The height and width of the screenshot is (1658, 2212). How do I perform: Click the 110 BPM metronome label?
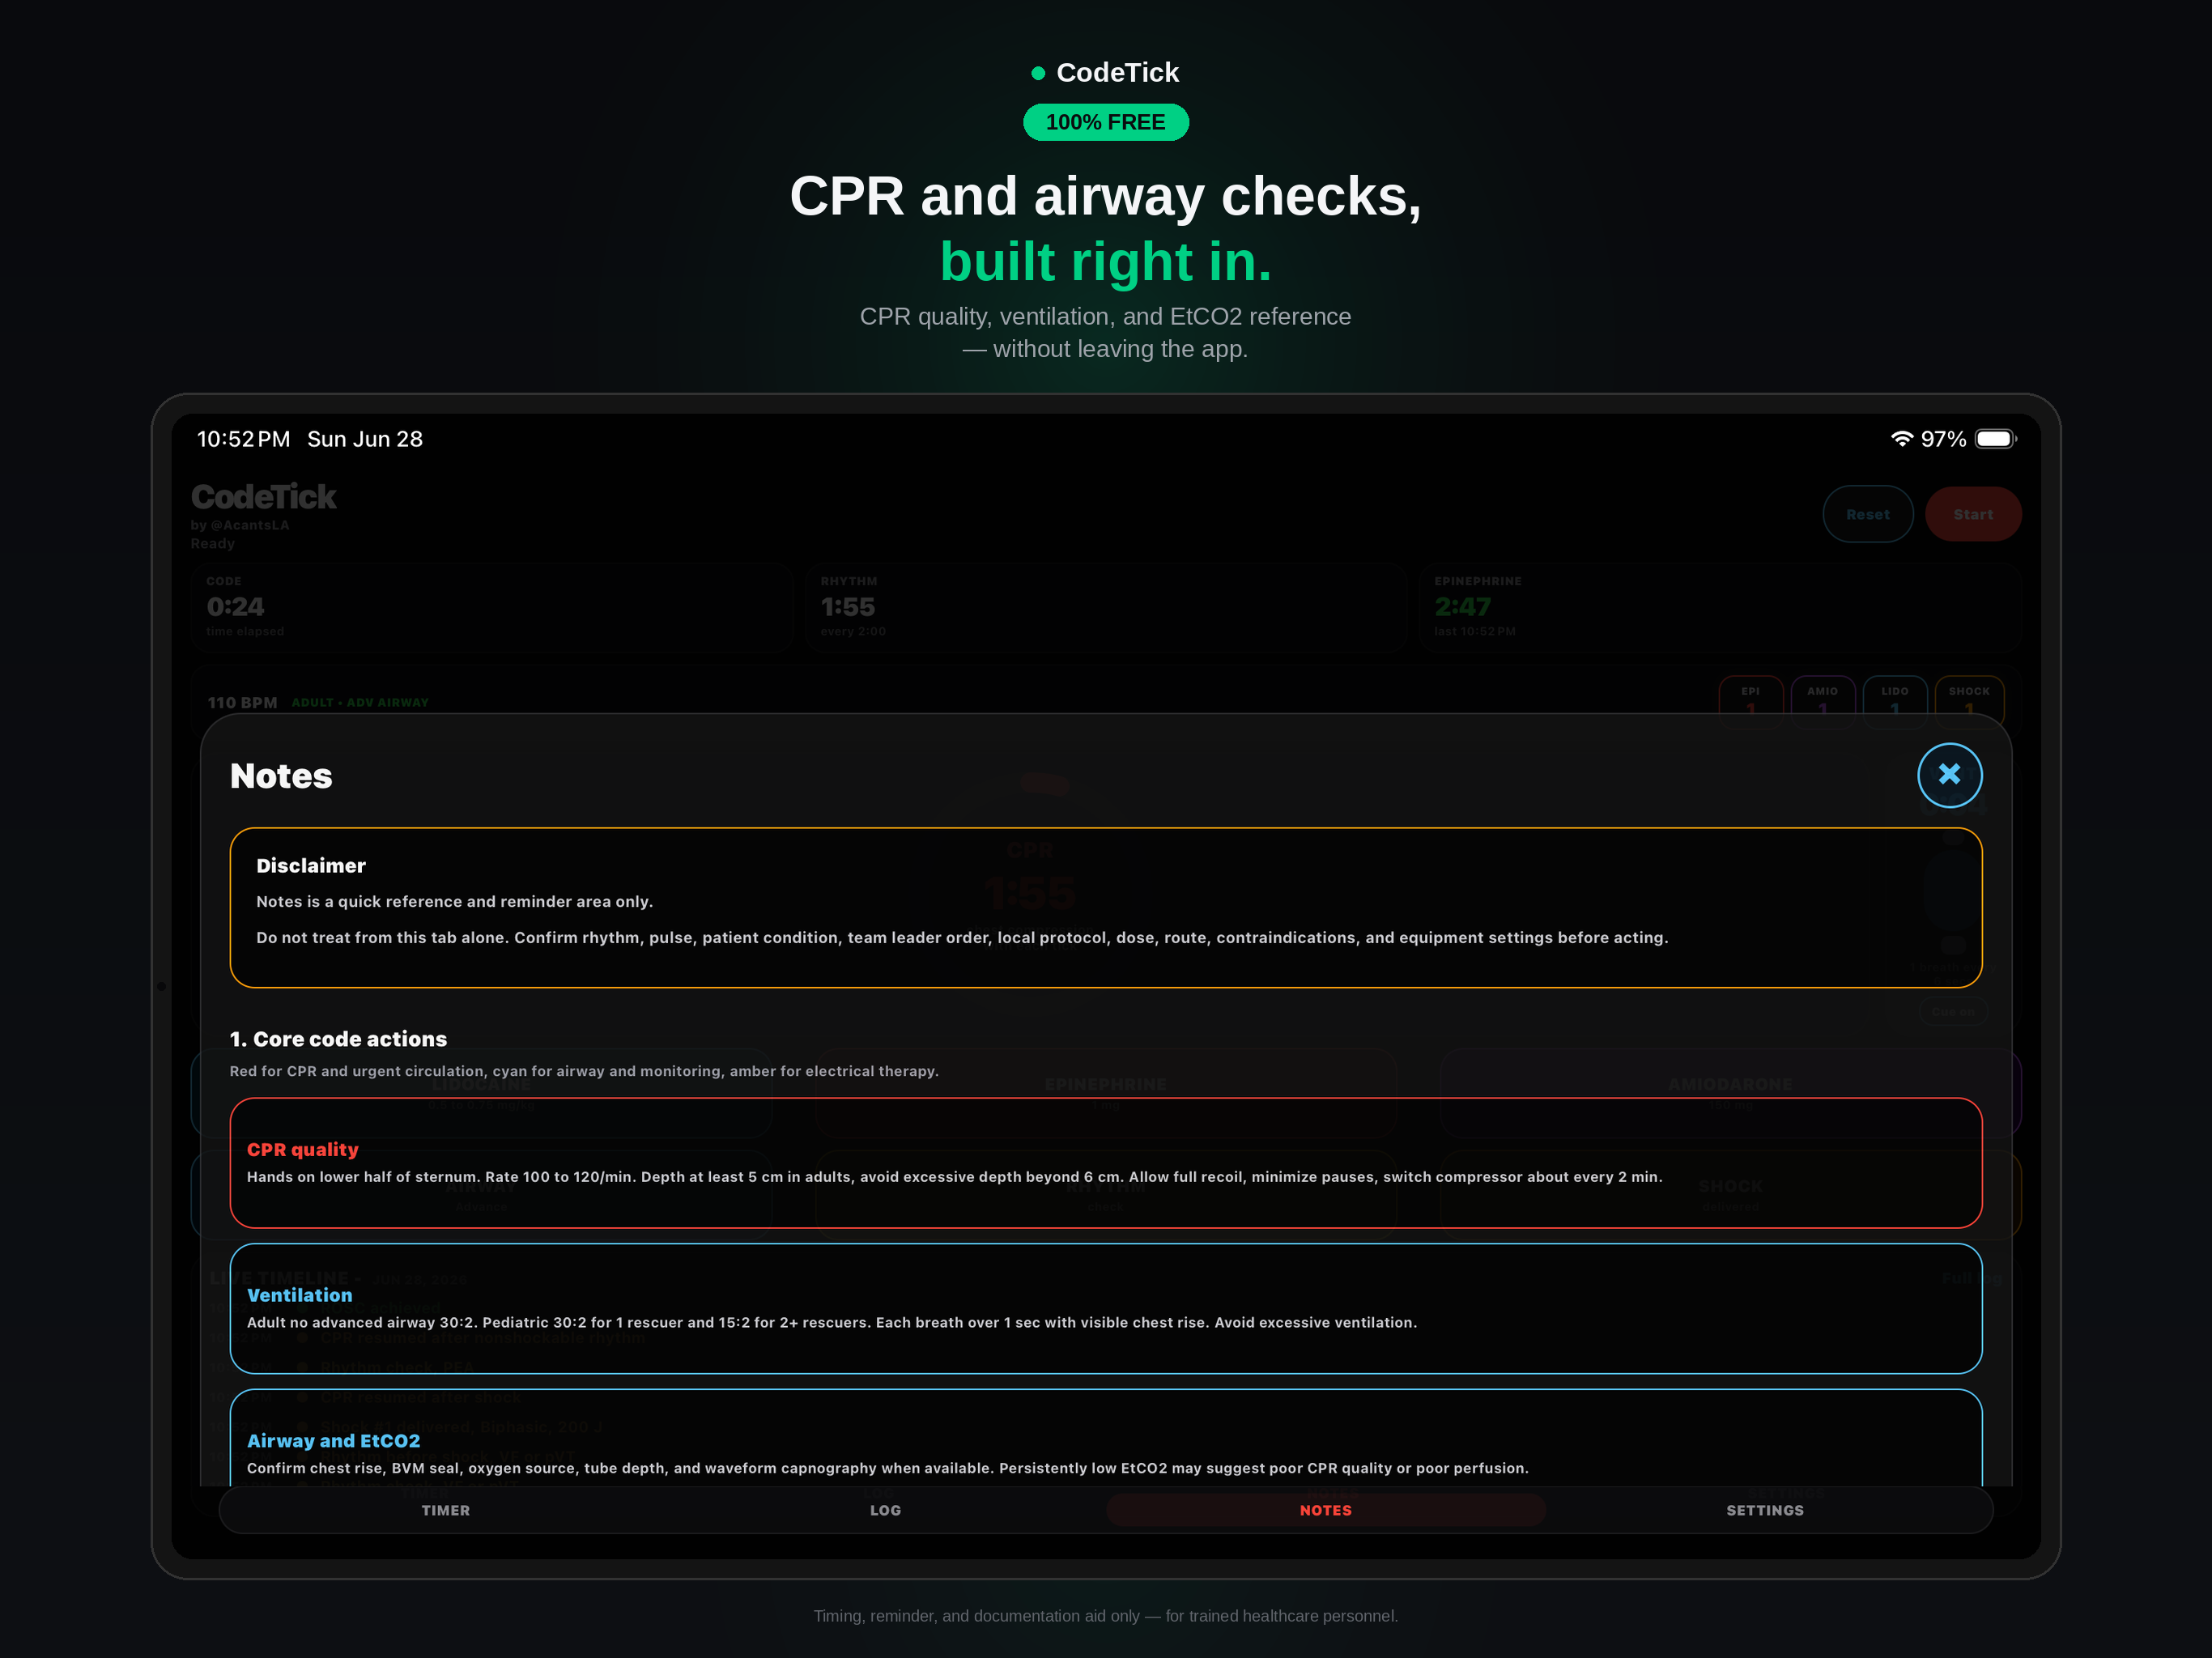pos(242,703)
